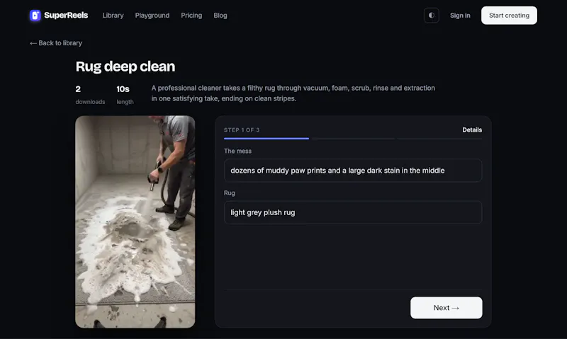
Task: Click the third step progress segment
Action: click(x=439, y=138)
